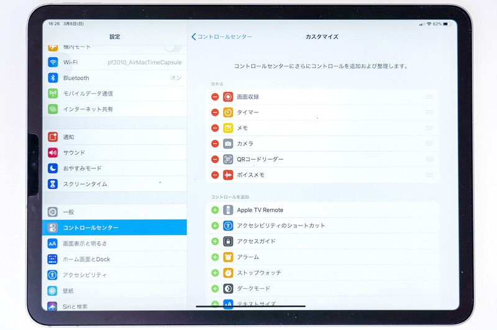Add ダークモード control
Screen dimensions: 497x330
[215, 288]
